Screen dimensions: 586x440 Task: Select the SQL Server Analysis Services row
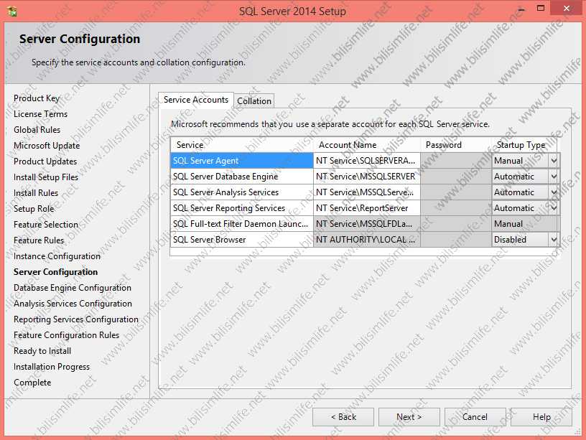coord(242,192)
